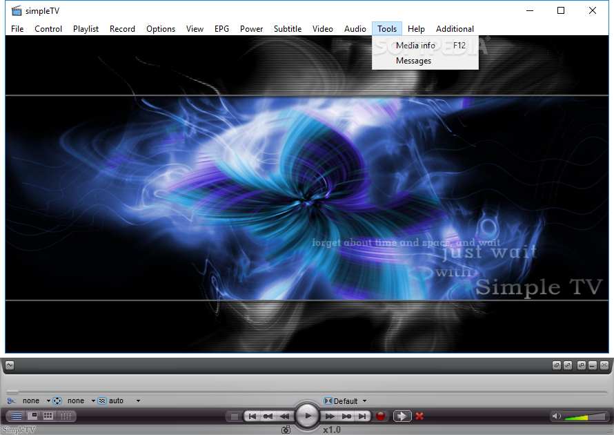Click the step backward button
Image resolution: width=614 pixels, height=435 pixels.
pyautogui.click(x=268, y=416)
